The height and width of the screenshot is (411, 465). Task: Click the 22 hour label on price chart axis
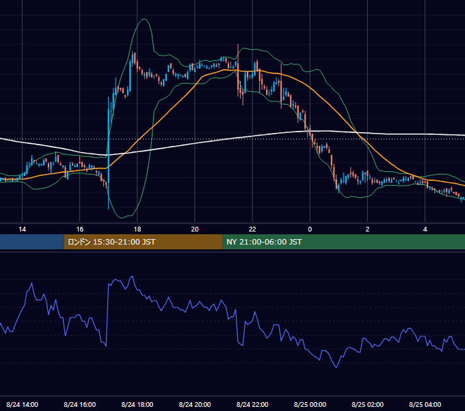click(x=252, y=229)
